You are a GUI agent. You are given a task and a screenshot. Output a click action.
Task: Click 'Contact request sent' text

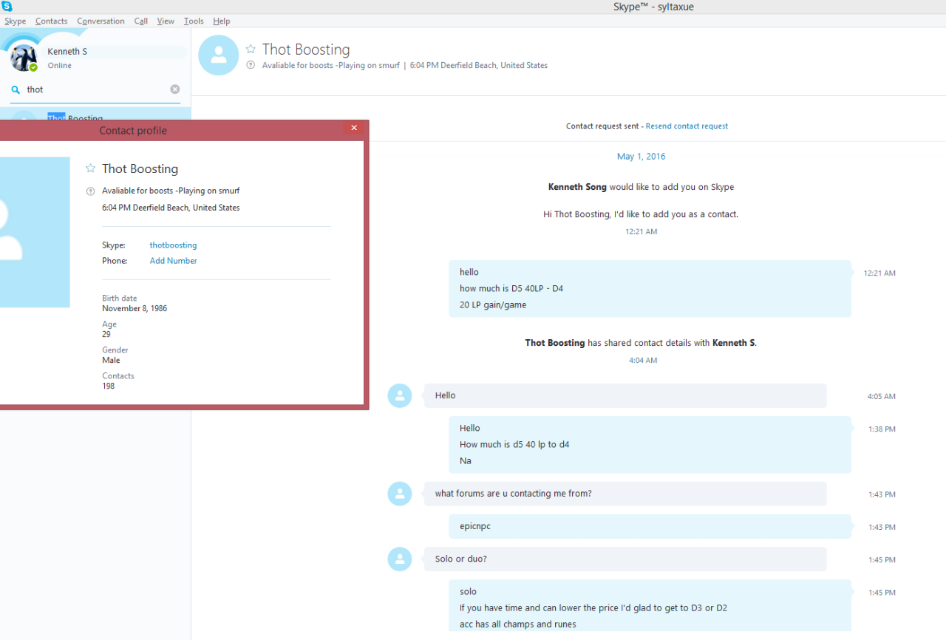pyautogui.click(x=602, y=126)
